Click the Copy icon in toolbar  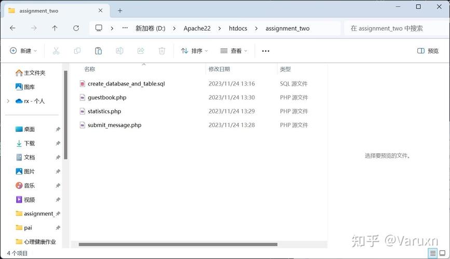(x=77, y=51)
